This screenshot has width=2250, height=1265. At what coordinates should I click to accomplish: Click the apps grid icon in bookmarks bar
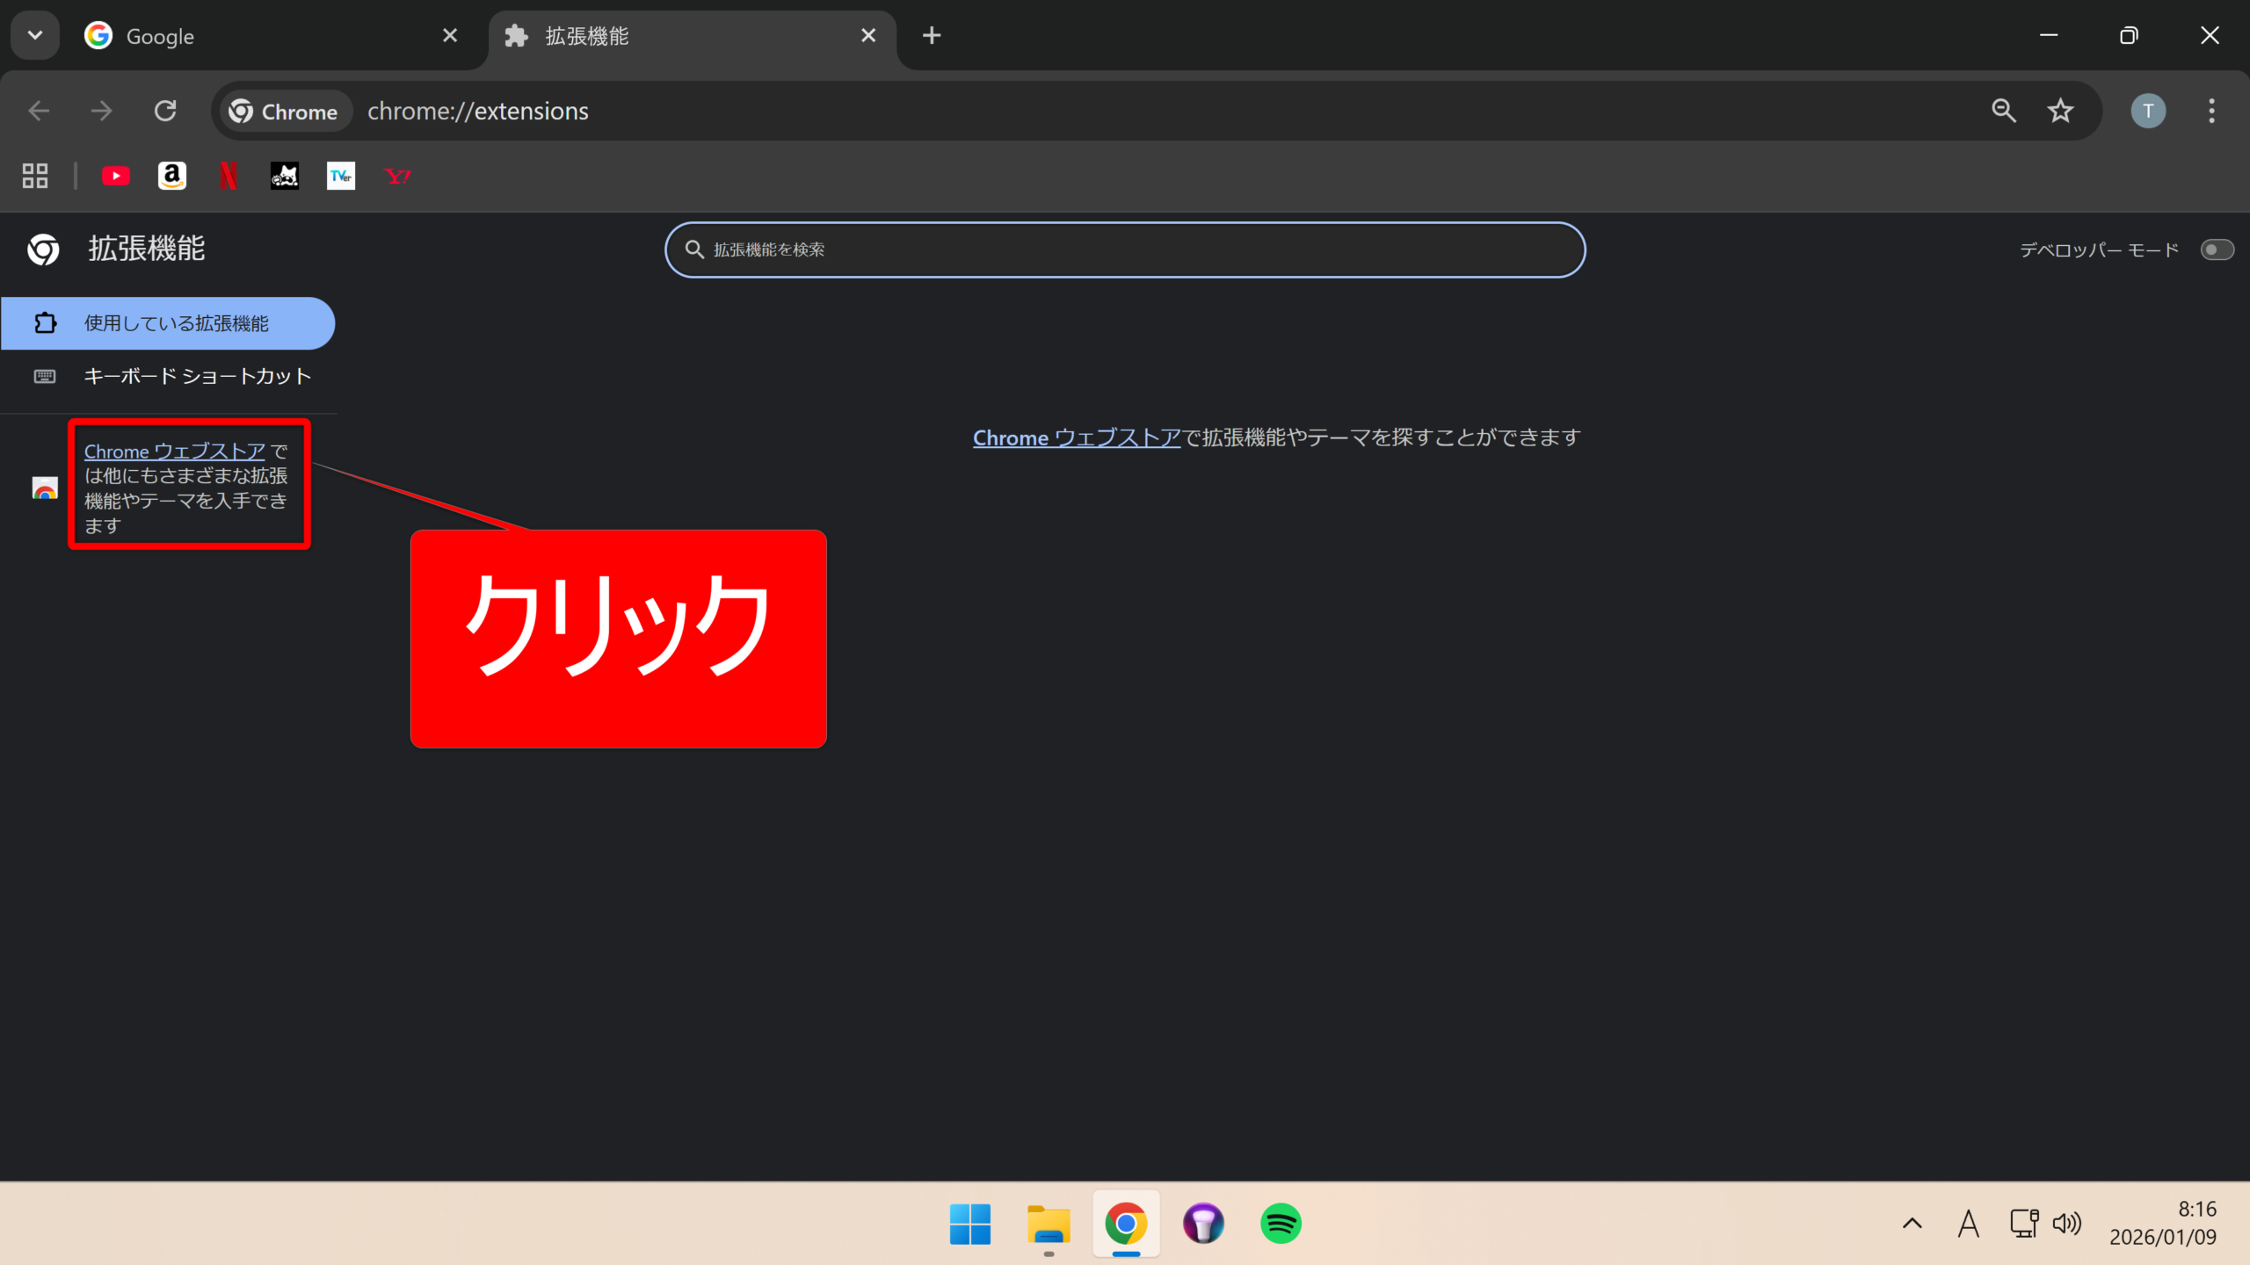[x=35, y=177]
